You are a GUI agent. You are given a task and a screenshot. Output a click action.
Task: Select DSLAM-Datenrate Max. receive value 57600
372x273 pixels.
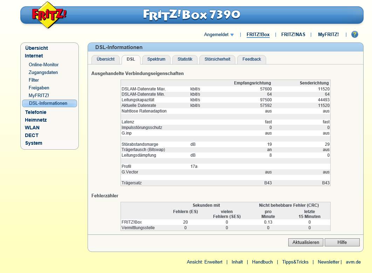pos(266,89)
